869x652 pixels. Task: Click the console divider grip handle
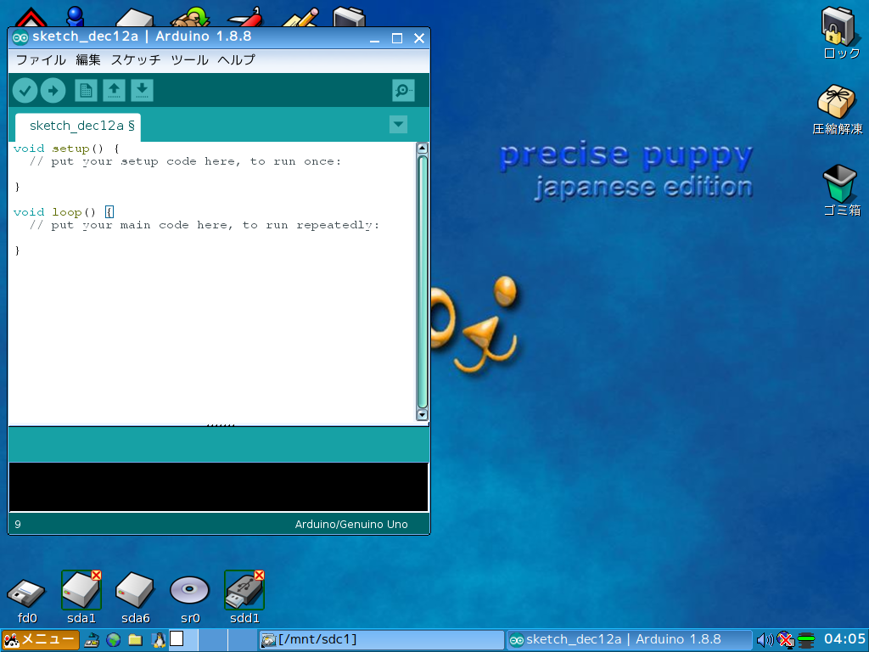pyautogui.click(x=221, y=425)
